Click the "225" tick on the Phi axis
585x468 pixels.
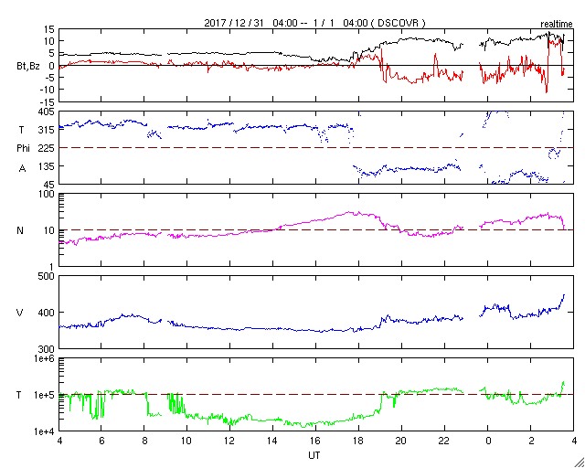coord(48,148)
